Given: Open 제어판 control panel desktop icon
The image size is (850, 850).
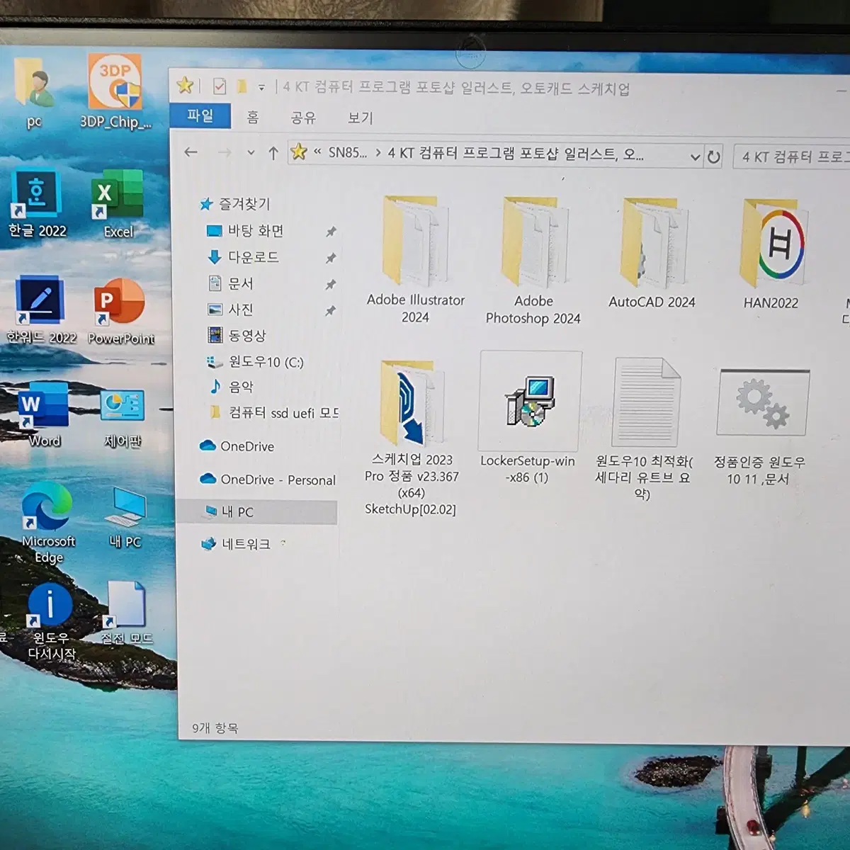Looking at the screenshot, I should coord(123,418).
